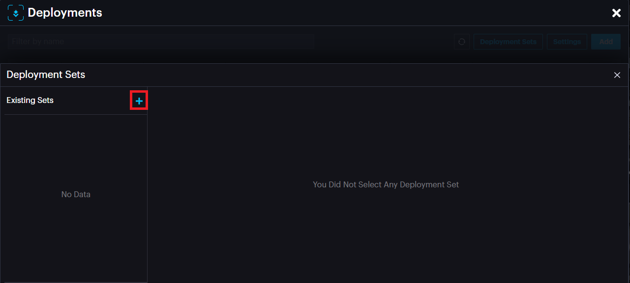
Task: Open Deployment Sets from the toolbar button
Action: pos(508,42)
